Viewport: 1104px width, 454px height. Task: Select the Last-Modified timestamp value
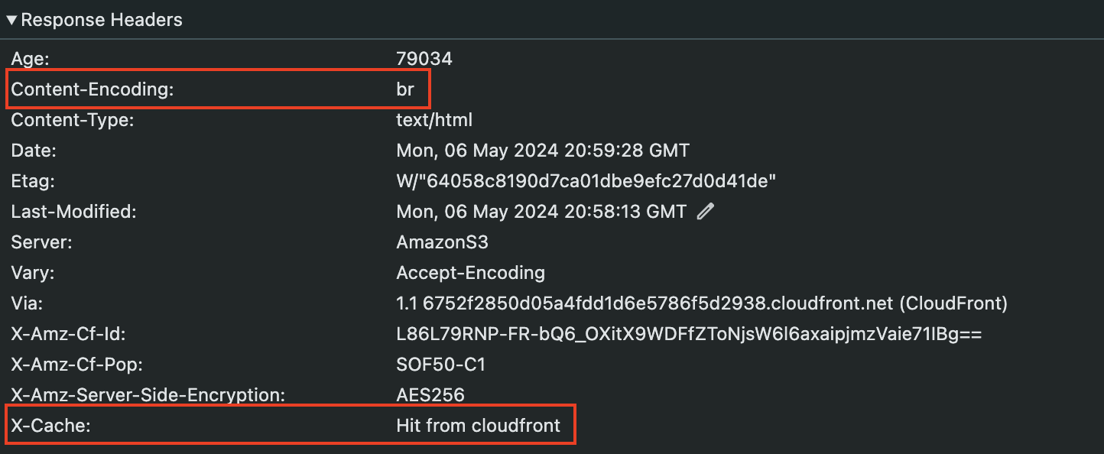[x=541, y=212]
